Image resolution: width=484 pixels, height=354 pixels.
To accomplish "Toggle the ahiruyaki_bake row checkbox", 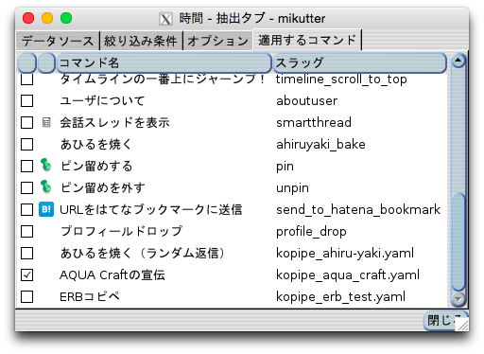I will 26,145.
